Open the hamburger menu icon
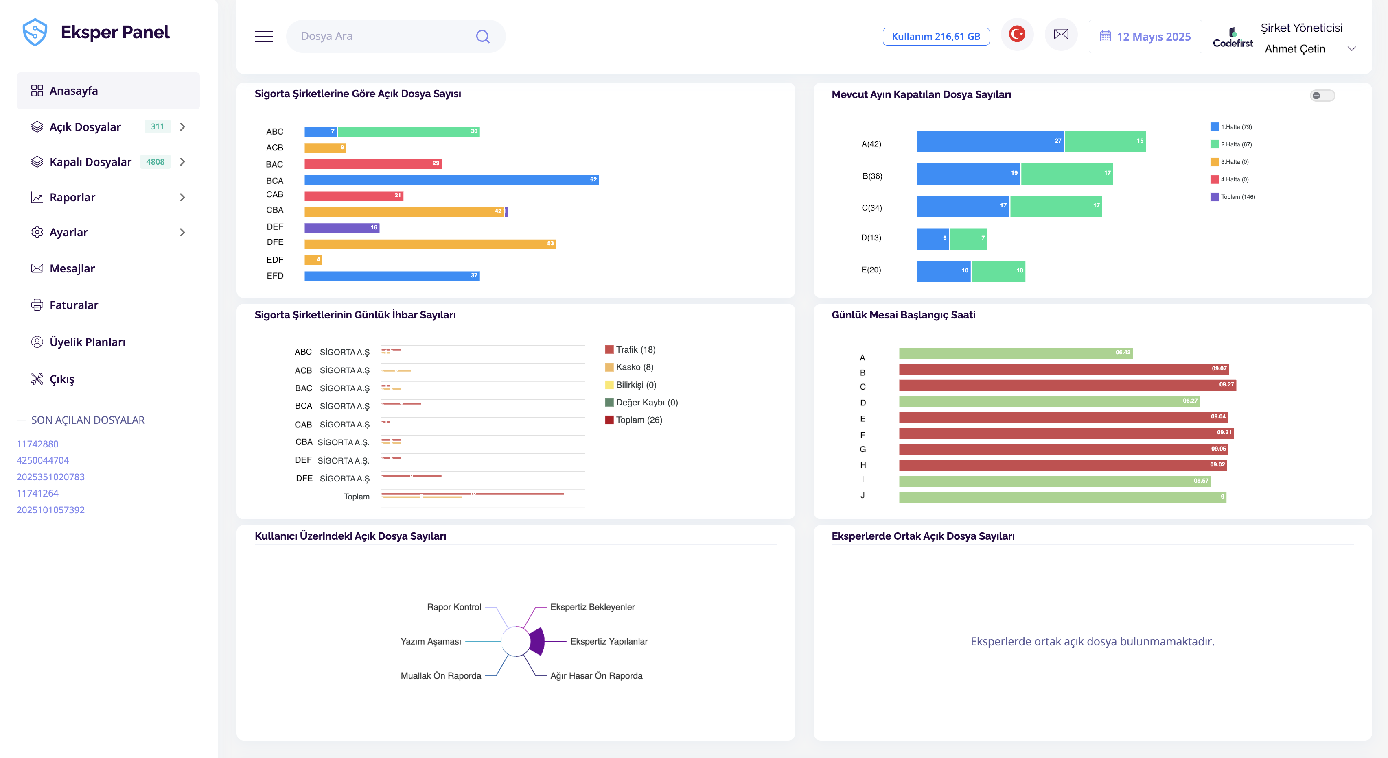Screen dimensions: 1388x758 [x=263, y=36]
